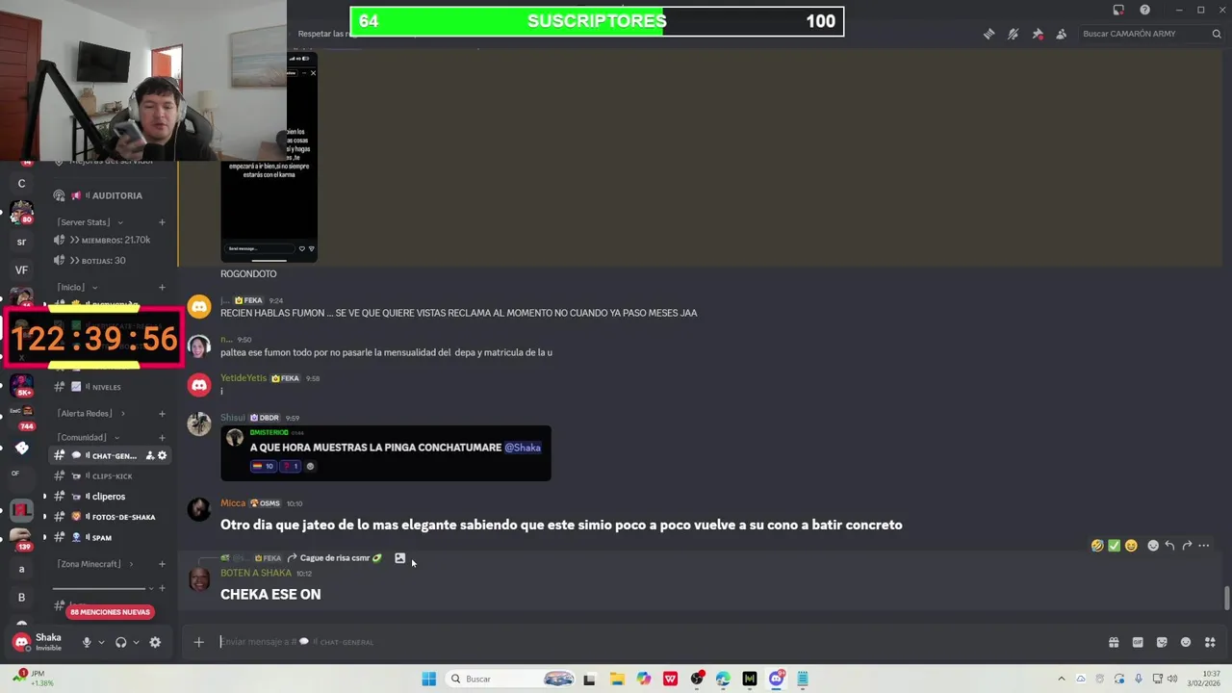This screenshot has width=1232, height=693.
Task: Click the plus attachment button
Action: (198, 642)
